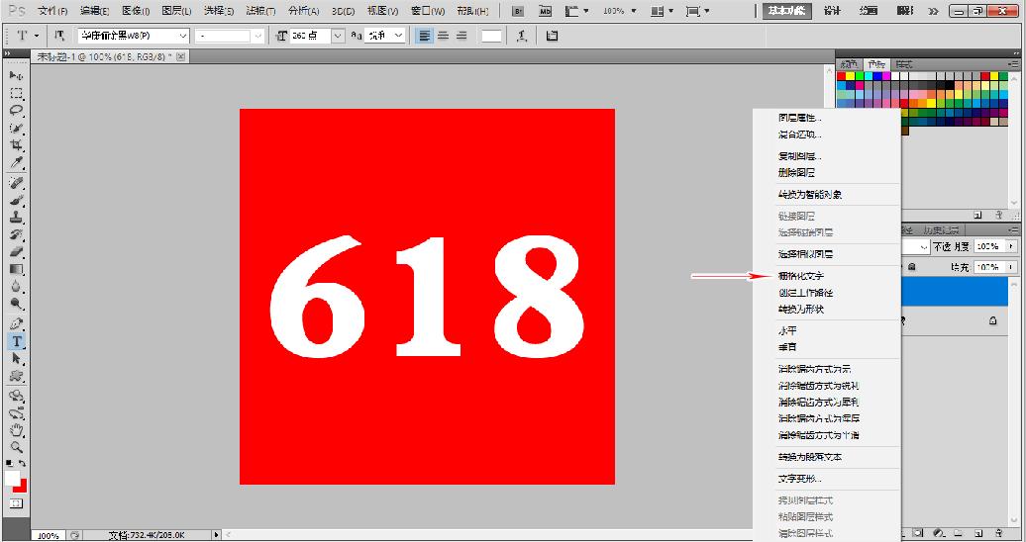The height and width of the screenshot is (542, 1026).
Task: Open the font family dropdown
Action: coord(181,36)
